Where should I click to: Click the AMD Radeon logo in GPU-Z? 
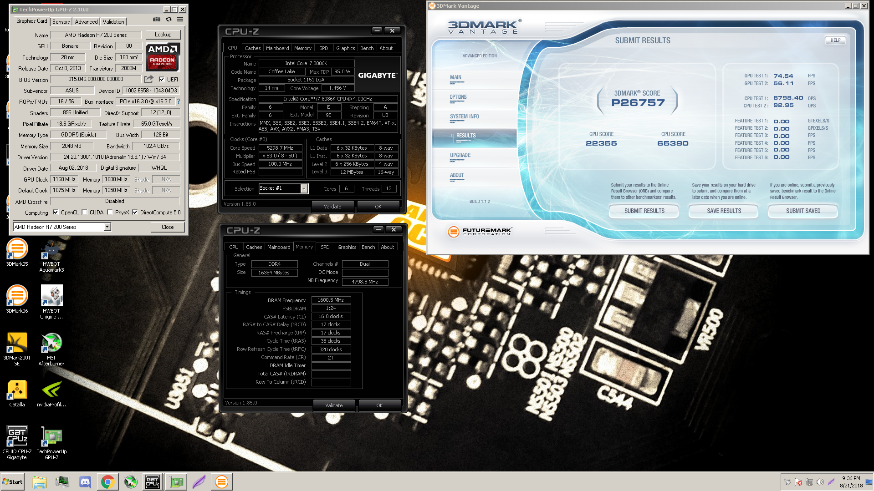tap(163, 56)
